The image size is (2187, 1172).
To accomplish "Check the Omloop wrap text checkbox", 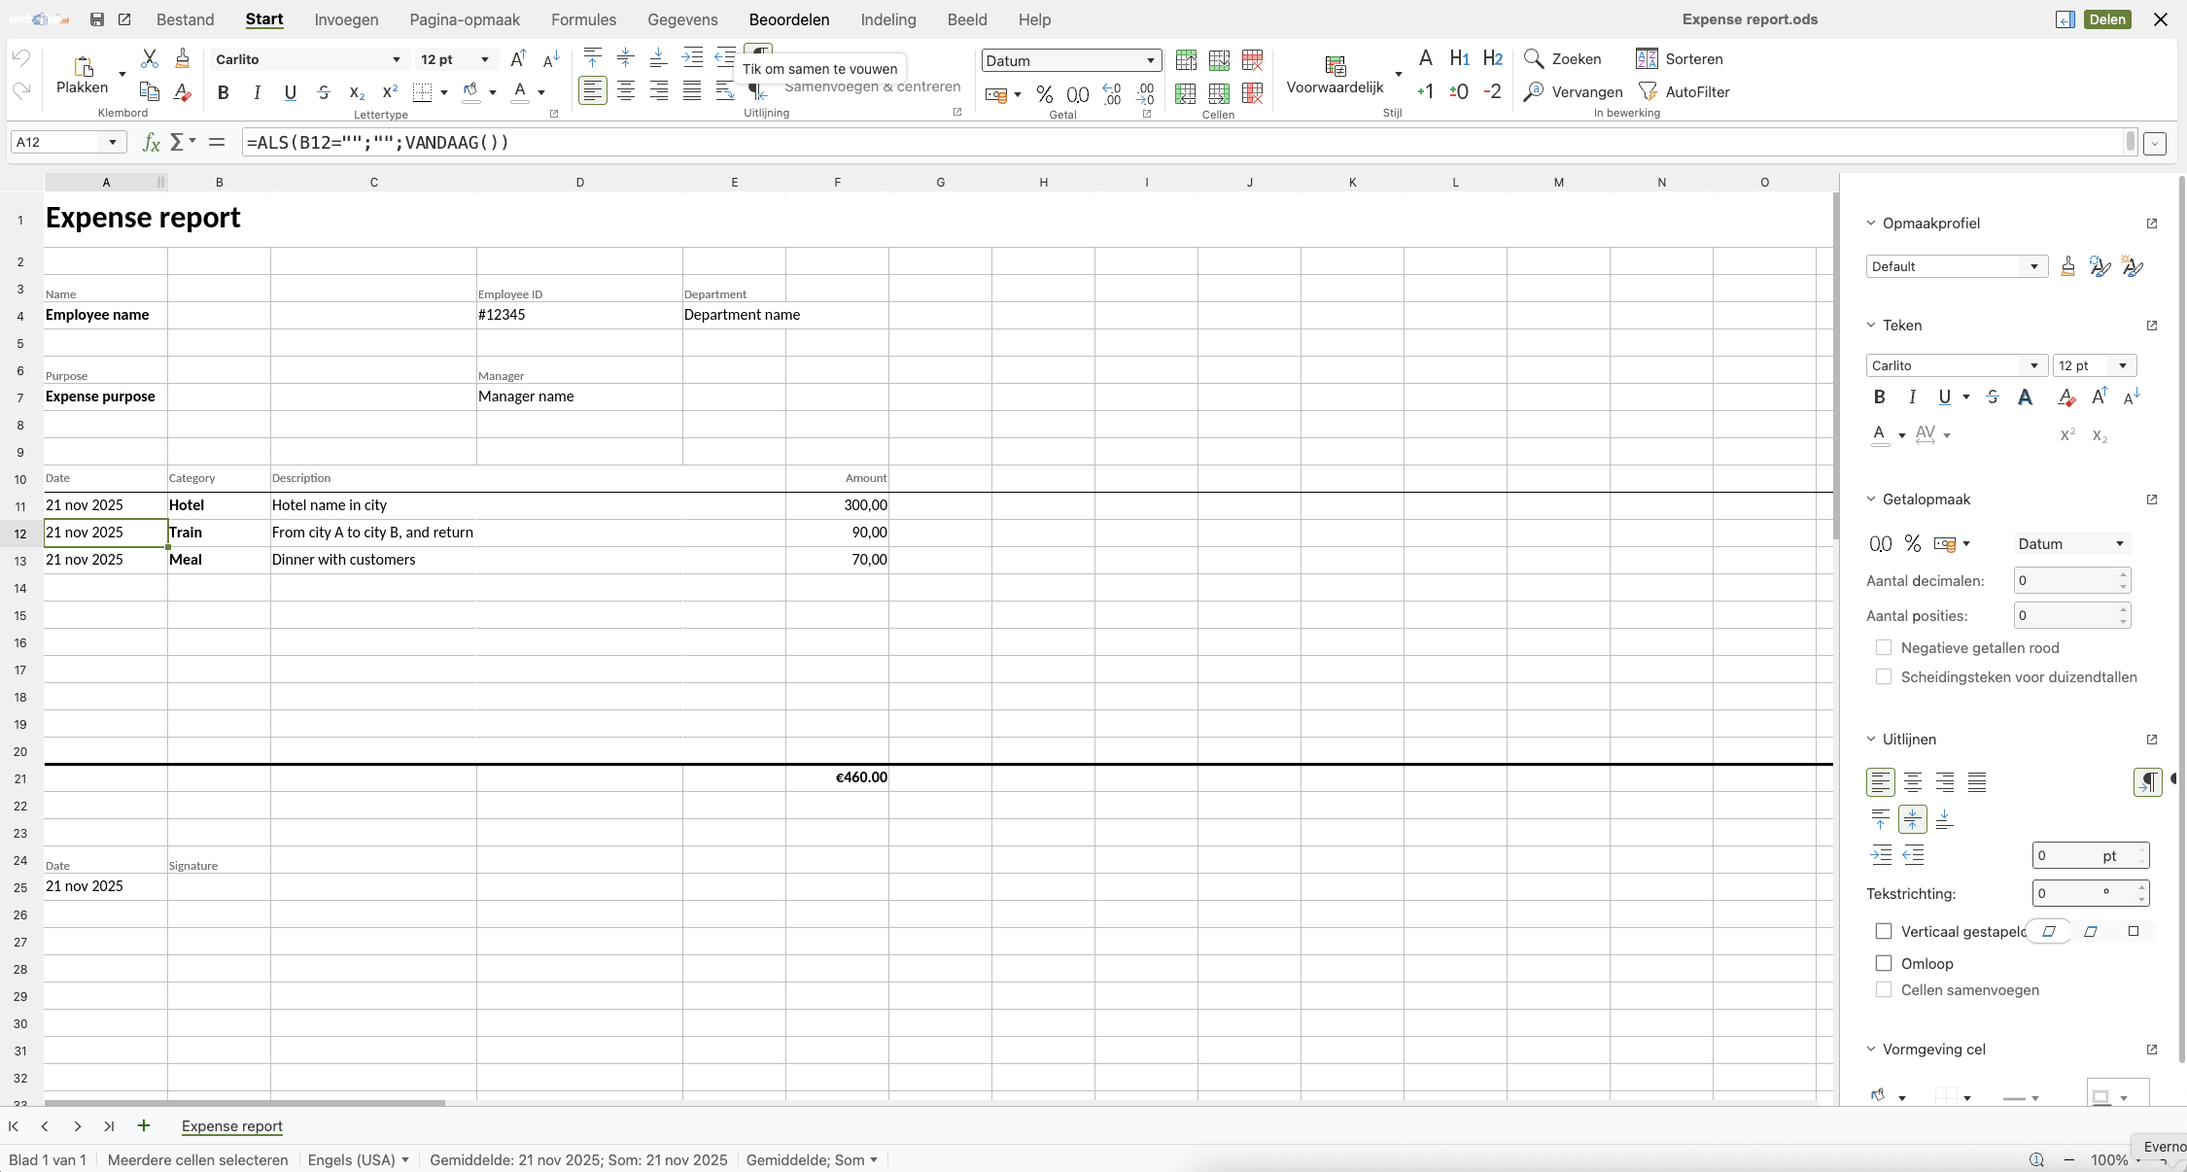I will [1884, 963].
